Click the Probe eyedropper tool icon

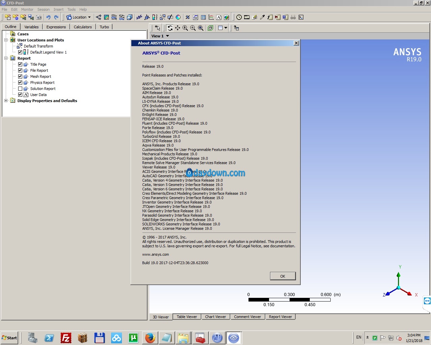[262, 17]
